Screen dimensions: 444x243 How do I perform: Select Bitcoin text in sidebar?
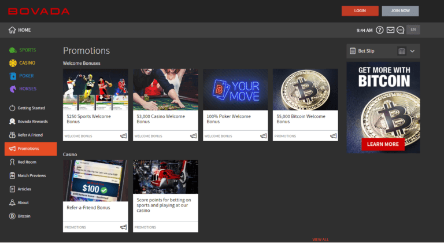pos(24,216)
